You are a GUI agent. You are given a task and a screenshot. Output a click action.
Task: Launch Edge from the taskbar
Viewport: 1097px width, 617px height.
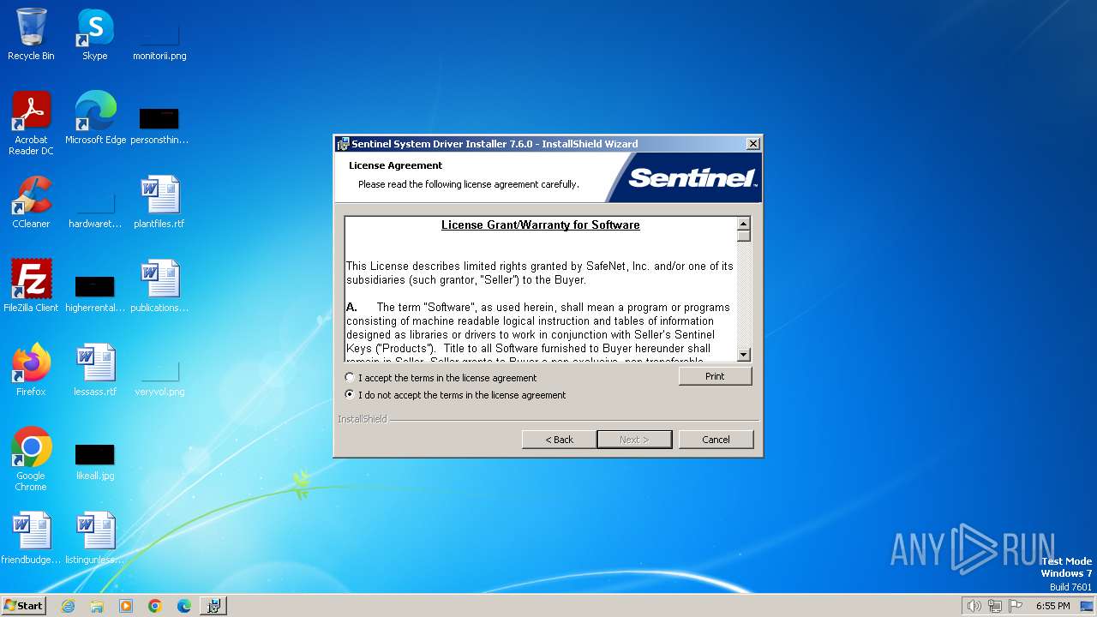(184, 606)
